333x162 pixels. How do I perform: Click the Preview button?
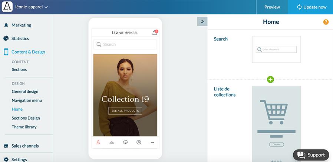coord(272,7)
